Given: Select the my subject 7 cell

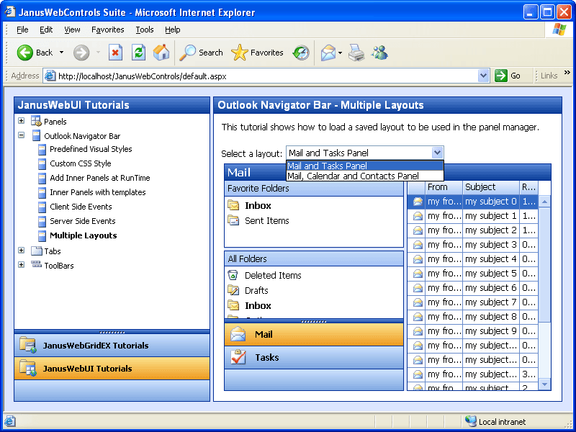Looking at the screenshot, I should [x=491, y=302].
